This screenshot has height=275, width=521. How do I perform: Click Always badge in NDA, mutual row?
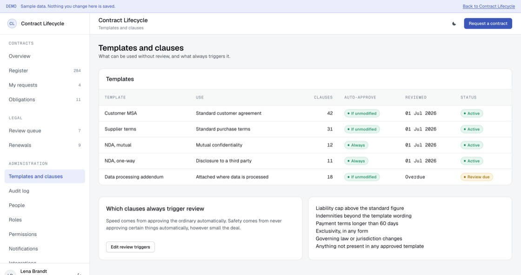coord(356,145)
